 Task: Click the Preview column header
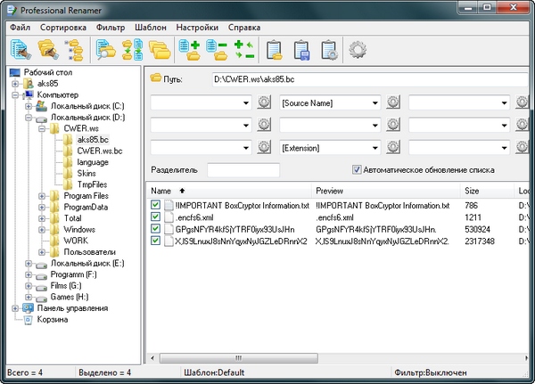click(x=330, y=191)
